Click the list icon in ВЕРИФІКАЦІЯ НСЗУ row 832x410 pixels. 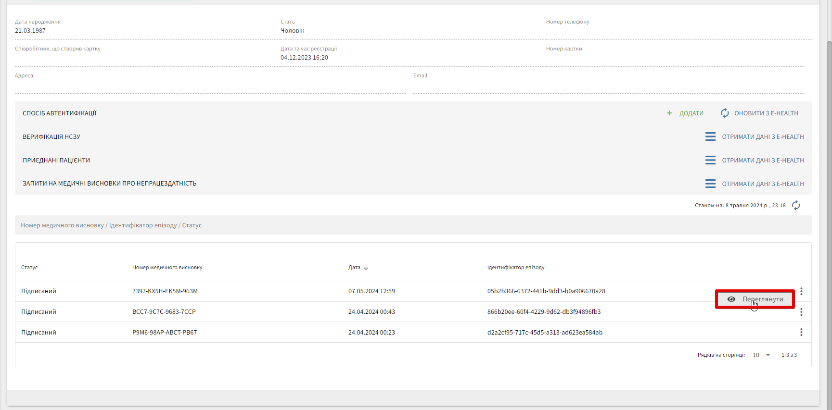click(x=710, y=137)
